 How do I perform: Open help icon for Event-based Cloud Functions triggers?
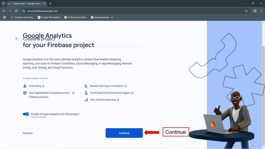[x=132, y=93]
